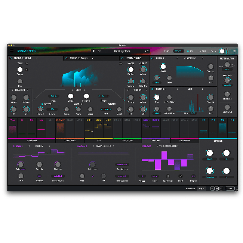The width and height of the screenshot is (243, 243).
Task: Click the Randomize dice icon in Random 3
Action: [x=168, y=176]
